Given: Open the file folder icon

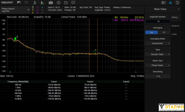Looking at the screenshot, I should pyautogui.click(x=66, y=3).
